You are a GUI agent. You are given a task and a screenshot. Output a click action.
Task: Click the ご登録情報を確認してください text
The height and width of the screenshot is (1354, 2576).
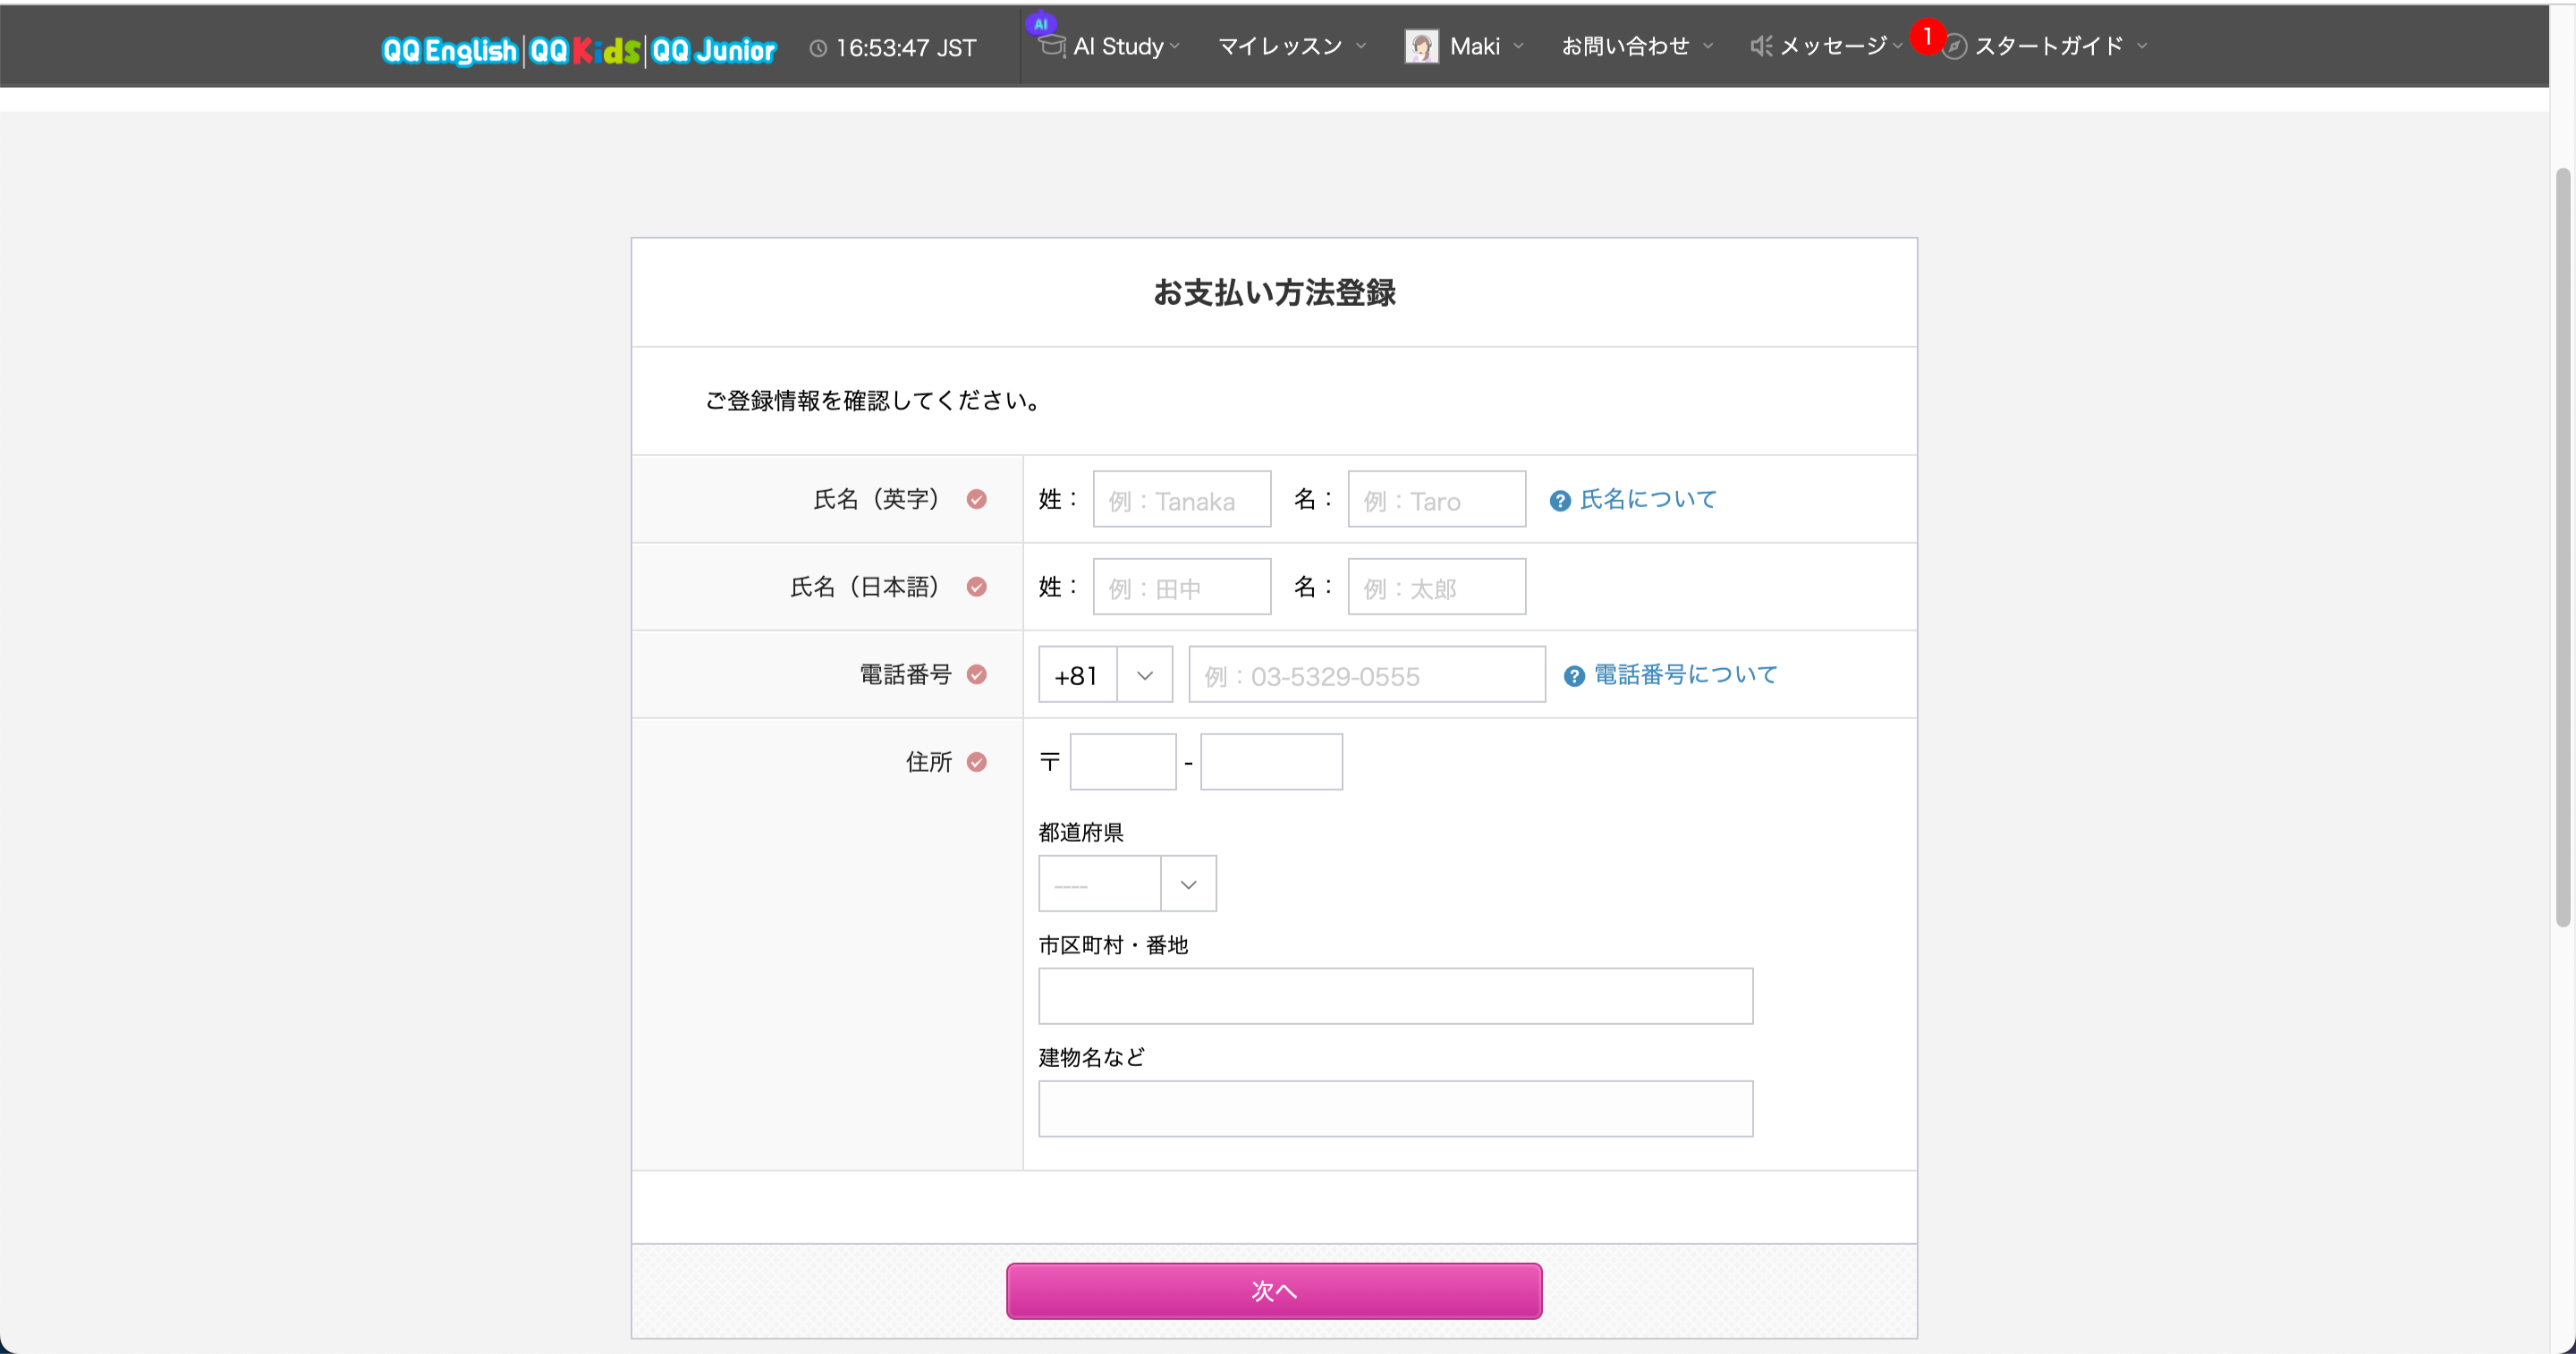point(876,401)
